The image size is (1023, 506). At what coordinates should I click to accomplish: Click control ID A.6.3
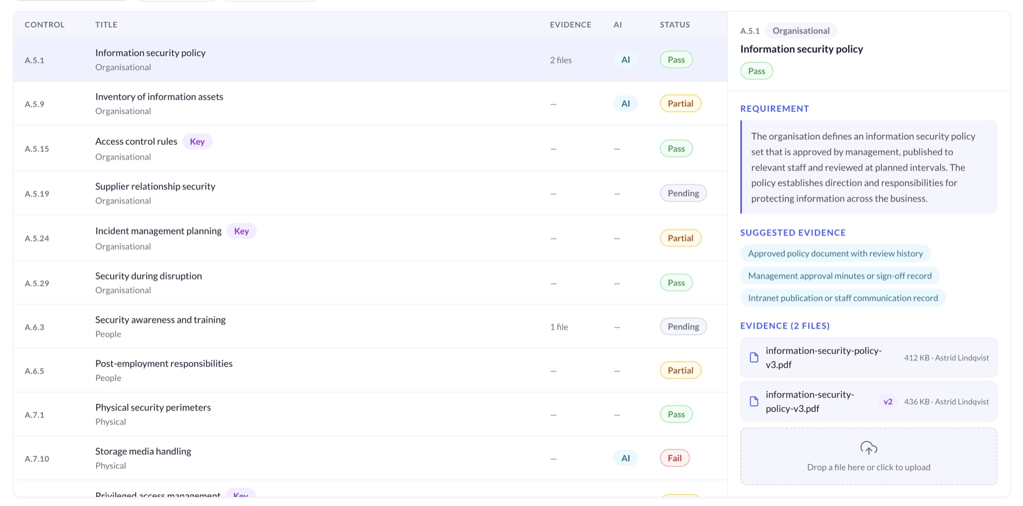coord(35,327)
